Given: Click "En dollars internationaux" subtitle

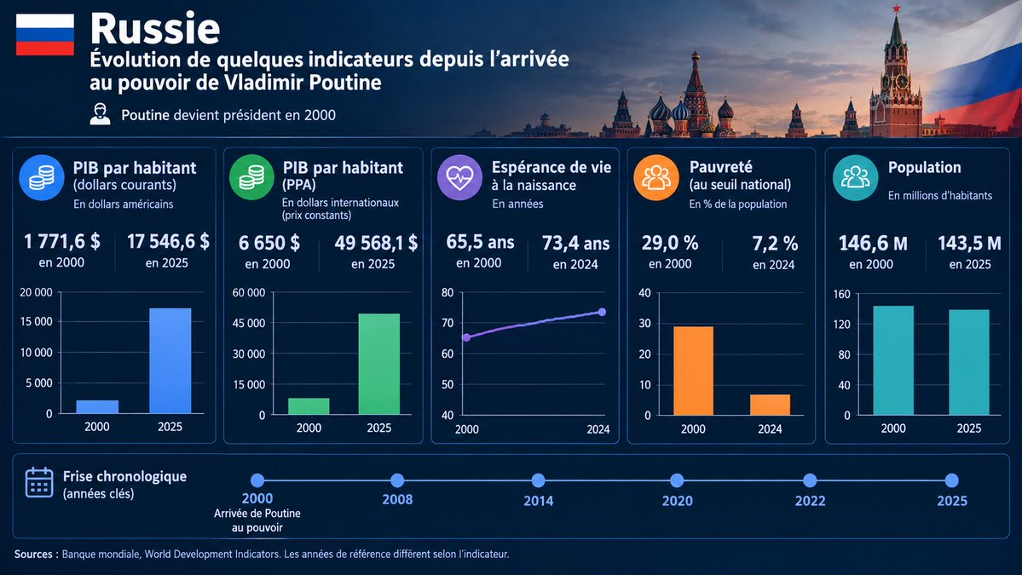Looking at the screenshot, I should click(x=340, y=203).
